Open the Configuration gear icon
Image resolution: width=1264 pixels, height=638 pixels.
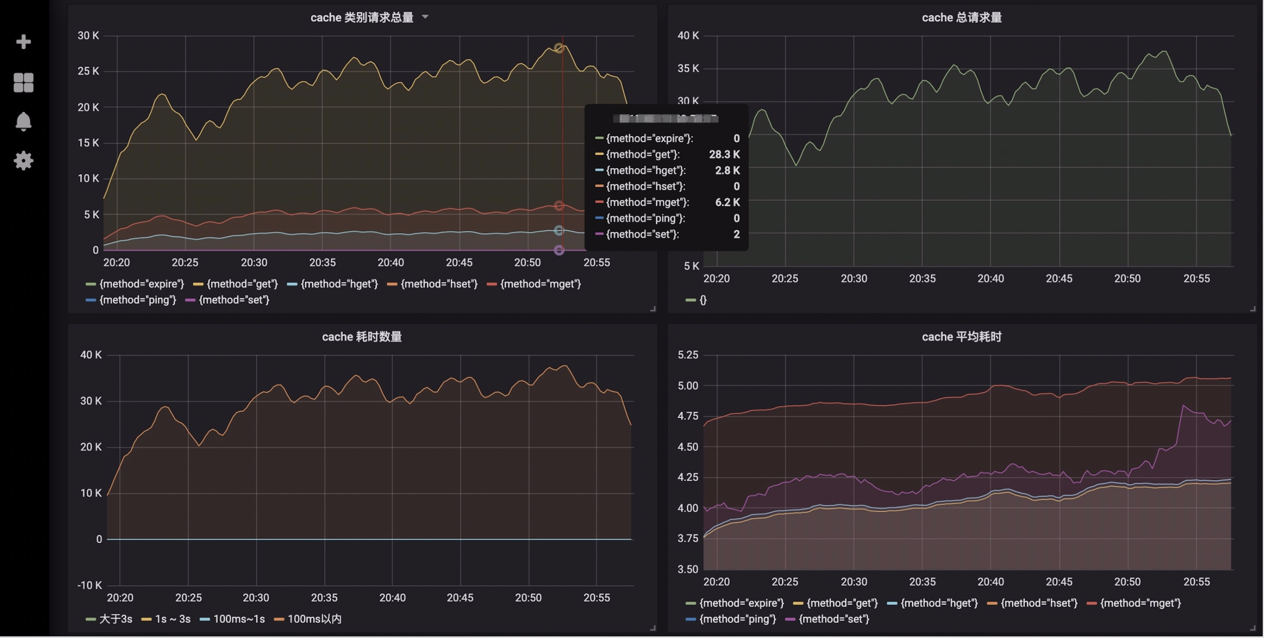(x=23, y=160)
